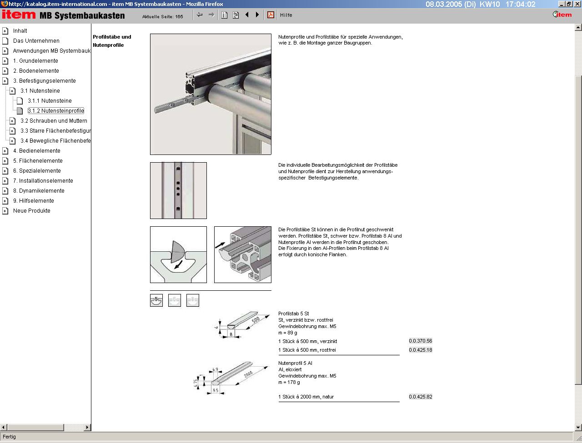Expand the 3.4 Bewegliche Flächenbefestigung node

(12, 141)
